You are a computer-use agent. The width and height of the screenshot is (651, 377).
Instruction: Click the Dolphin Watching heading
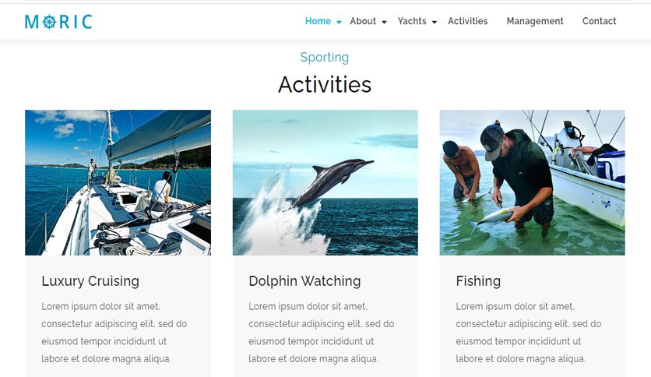tap(304, 281)
